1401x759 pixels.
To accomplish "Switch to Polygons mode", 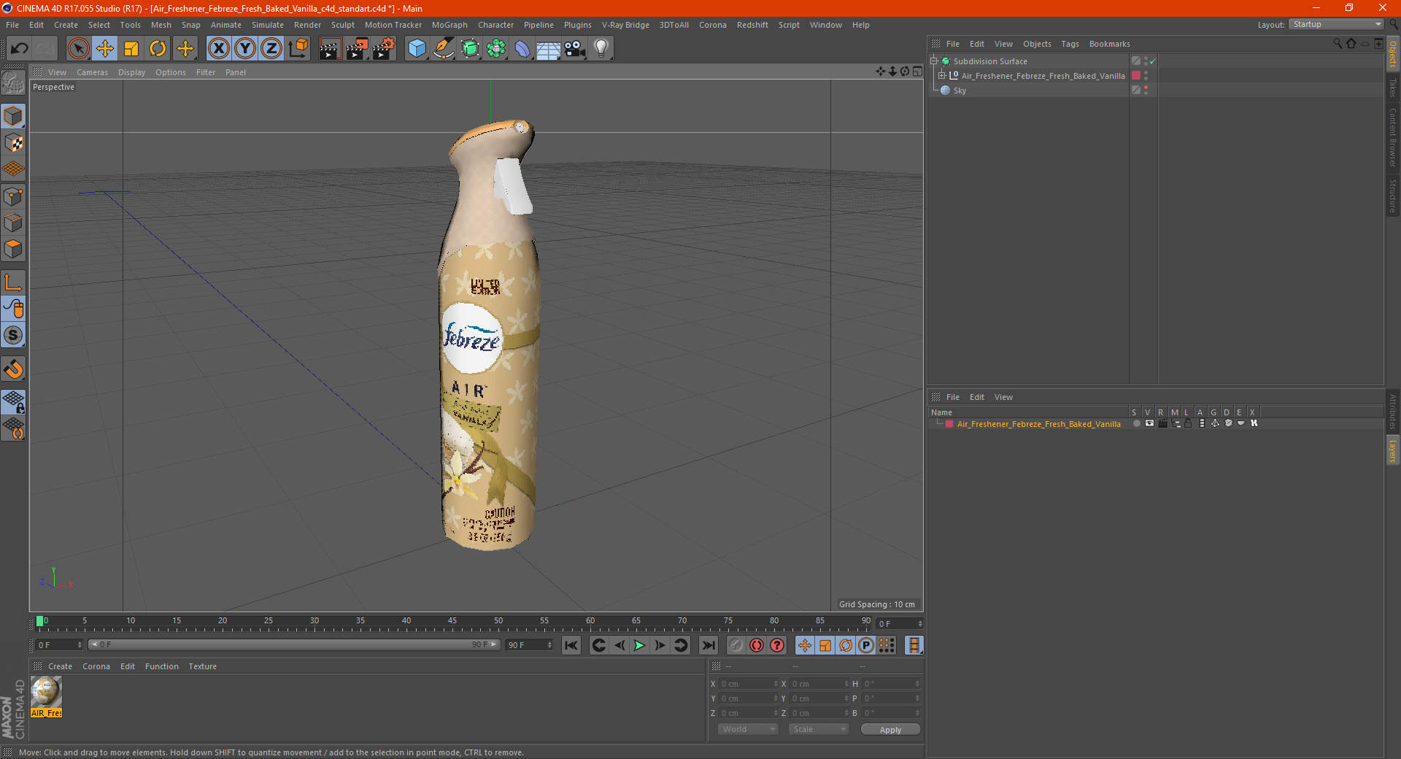I will 13,249.
